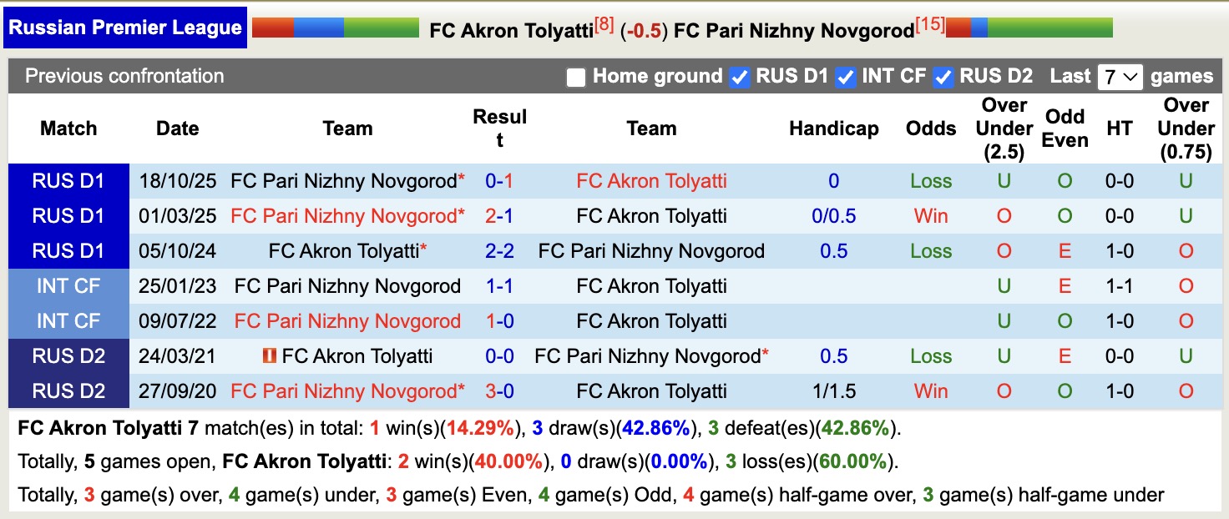This screenshot has height=519, width=1229.
Task: Click the 0-1 result of the 18/10/25 match
Action: tap(499, 181)
